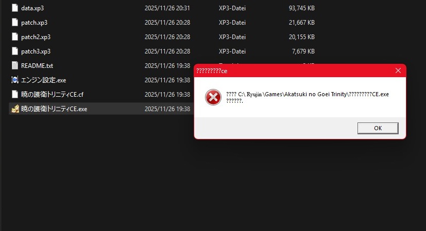Click the red title bar of error dialog
This screenshot has width=426, height=231.
[294, 71]
